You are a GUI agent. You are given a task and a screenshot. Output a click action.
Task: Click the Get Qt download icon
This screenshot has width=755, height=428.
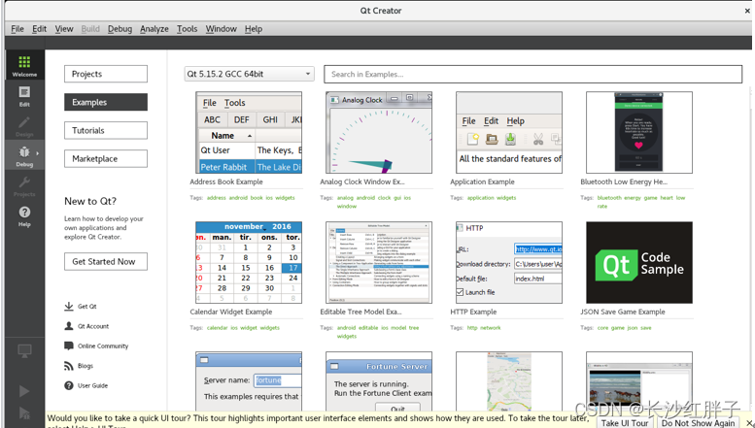pos(69,307)
